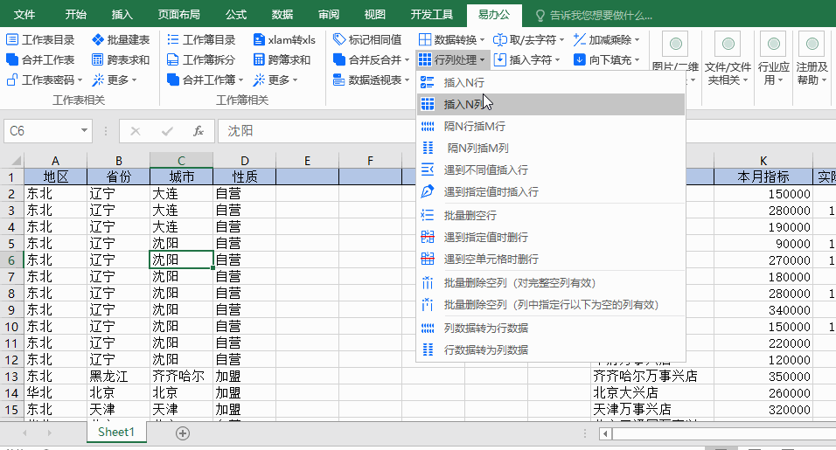The image size is (836, 450).
Task: Choose 行数据转为列数据 menu item
Action: (551, 350)
